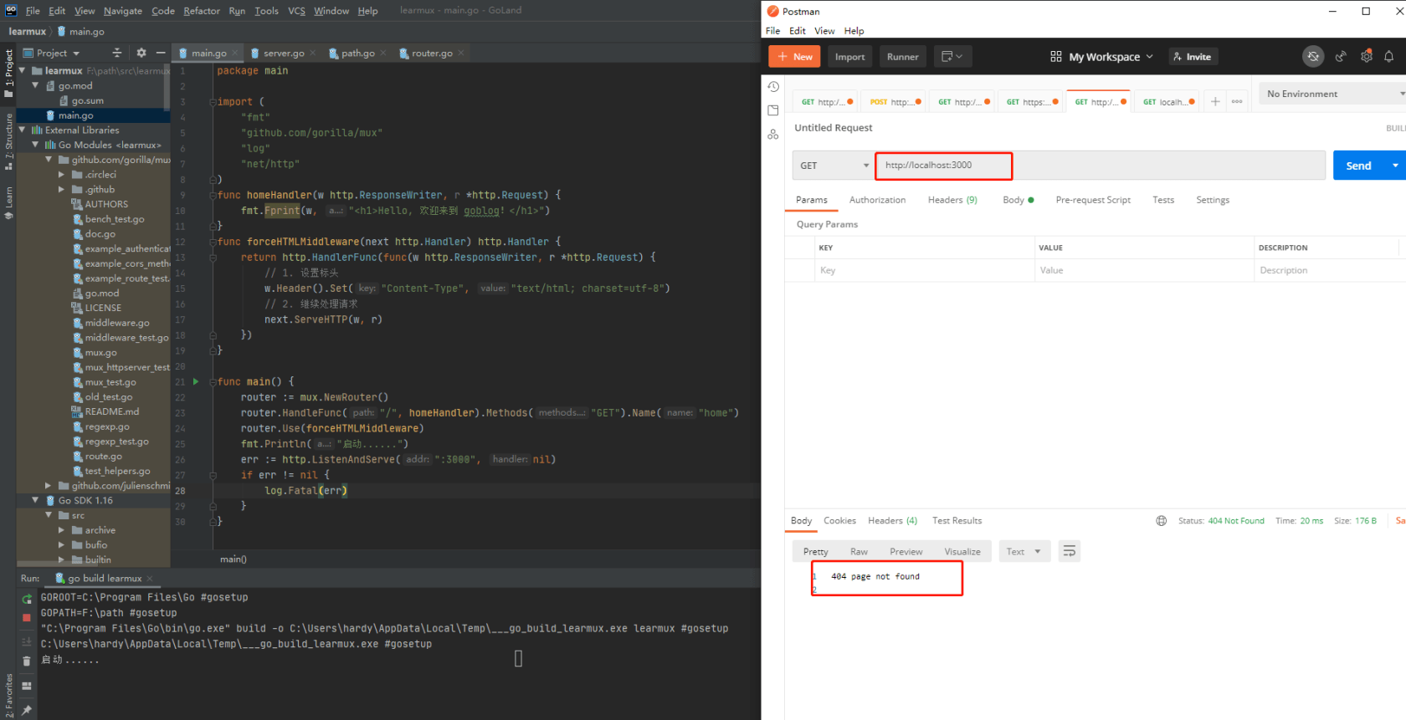
Task: Expand github.com/julienschmidt tree node
Action: [49, 486]
